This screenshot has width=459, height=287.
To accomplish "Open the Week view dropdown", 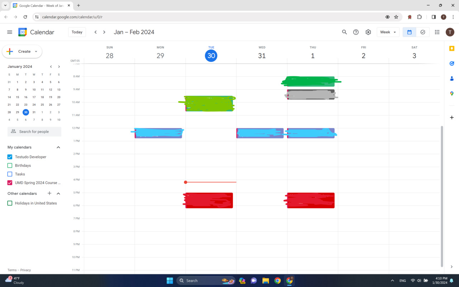I will click(x=388, y=32).
